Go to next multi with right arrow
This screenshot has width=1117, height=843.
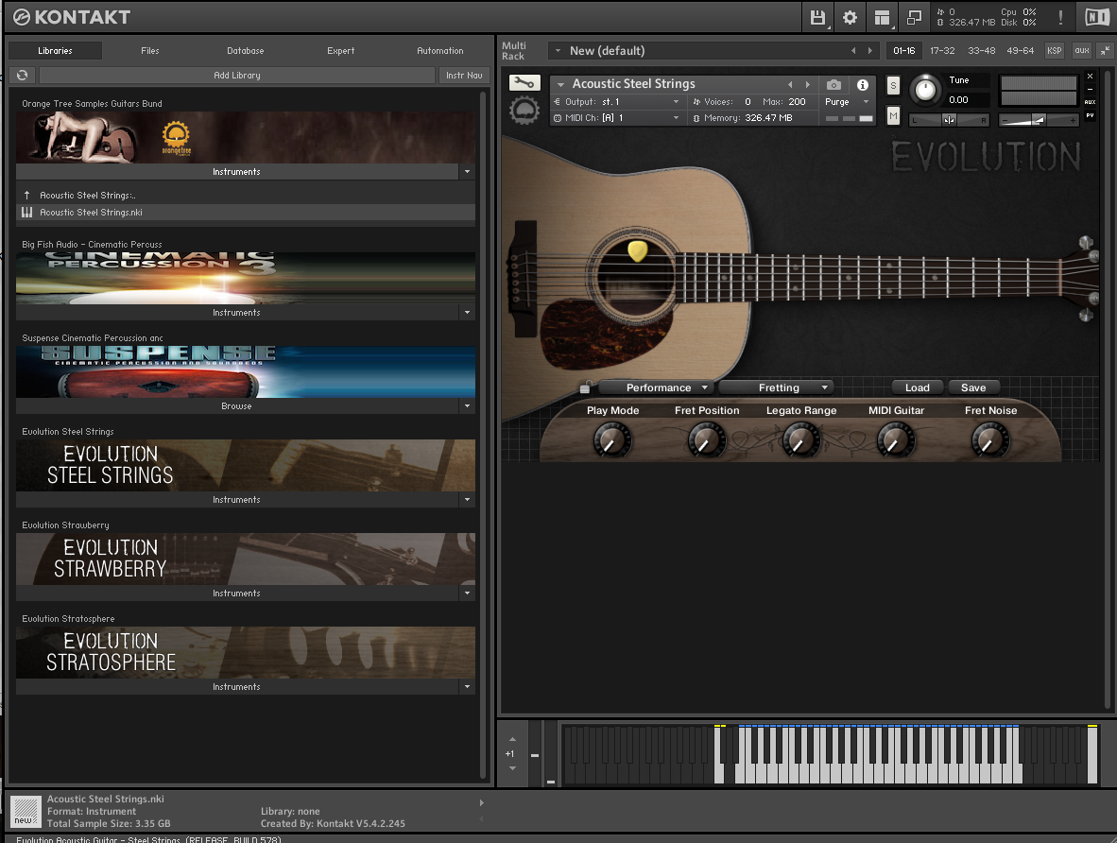click(x=869, y=51)
